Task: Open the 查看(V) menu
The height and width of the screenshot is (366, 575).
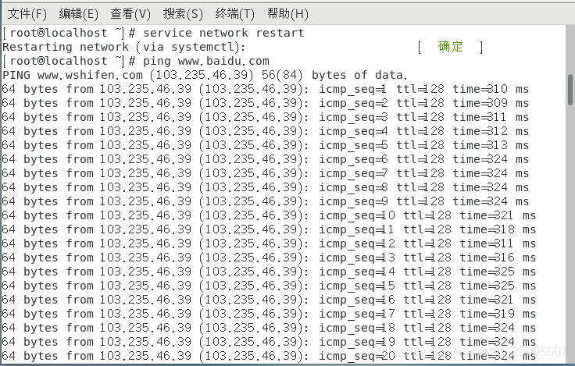Action: pos(130,14)
